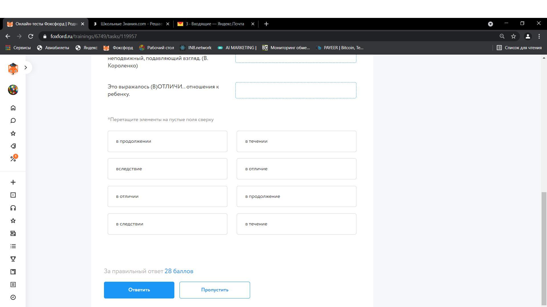Click the home icon in the sidebar

13,108
